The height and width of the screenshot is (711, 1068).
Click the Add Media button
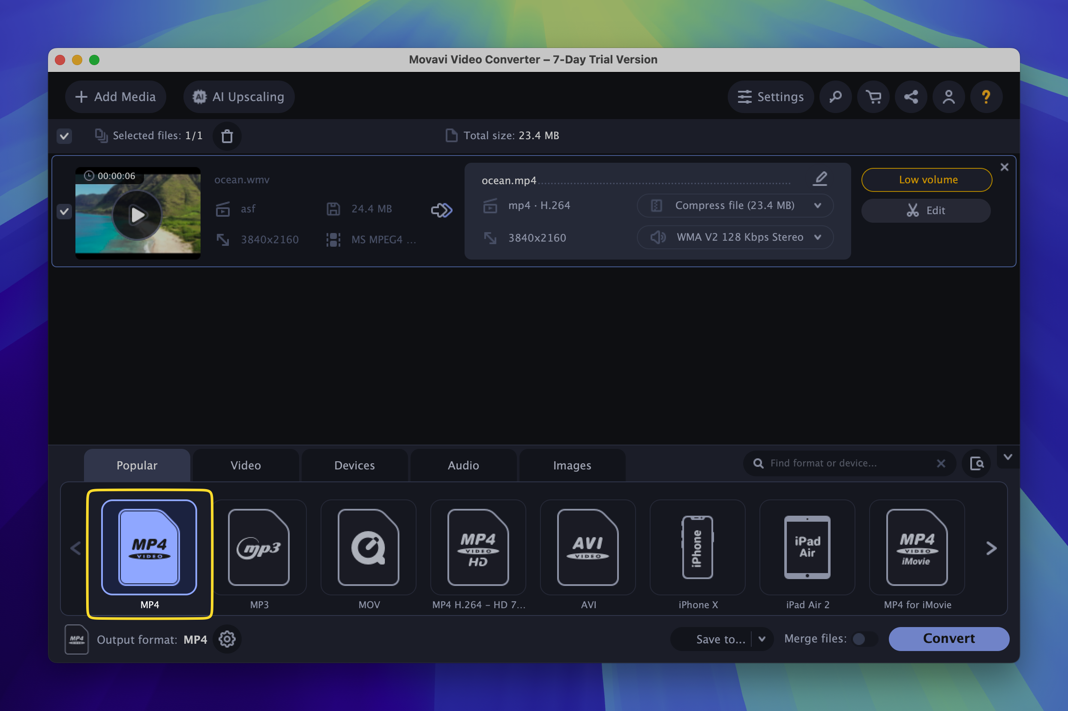pyautogui.click(x=116, y=96)
